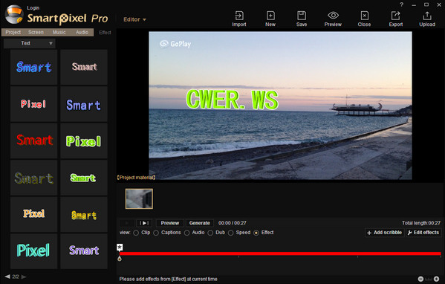Choose the purple-blue Smart text style
Viewport: 445px width, 284px height.
(x=84, y=104)
